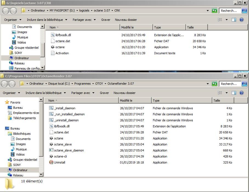Viewport: 249px width, 192px height.
Task: Click sidebar scroll-down arrow in CRK window
Action: coord(43,68)
